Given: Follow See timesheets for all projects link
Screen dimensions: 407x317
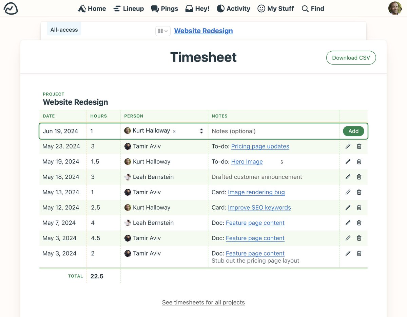Looking at the screenshot, I should pos(203,302).
